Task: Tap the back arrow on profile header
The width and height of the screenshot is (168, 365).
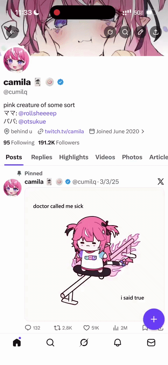Action: click(12, 32)
